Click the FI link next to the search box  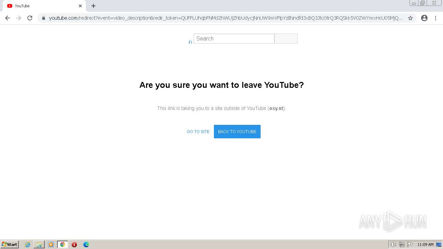[x=190, y=42]
